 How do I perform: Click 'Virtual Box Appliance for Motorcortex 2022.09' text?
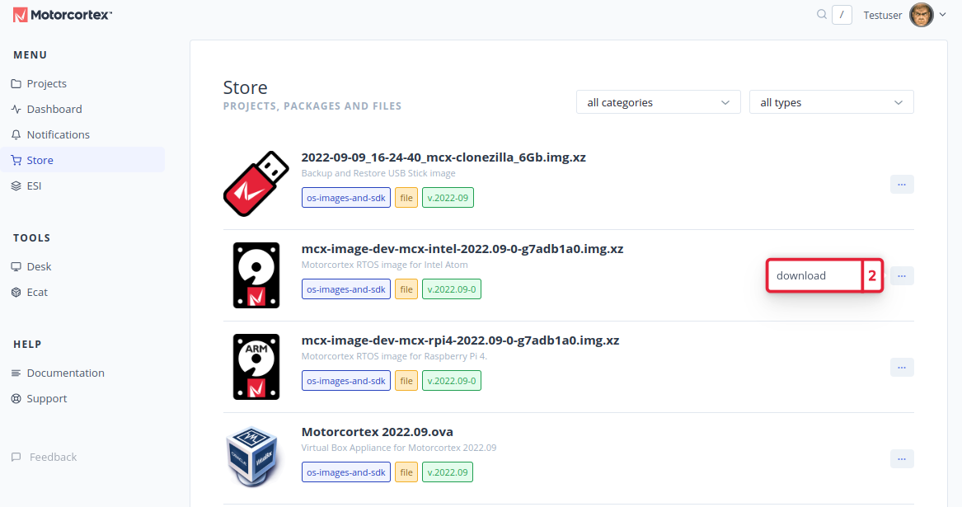(x=399, y=448)
